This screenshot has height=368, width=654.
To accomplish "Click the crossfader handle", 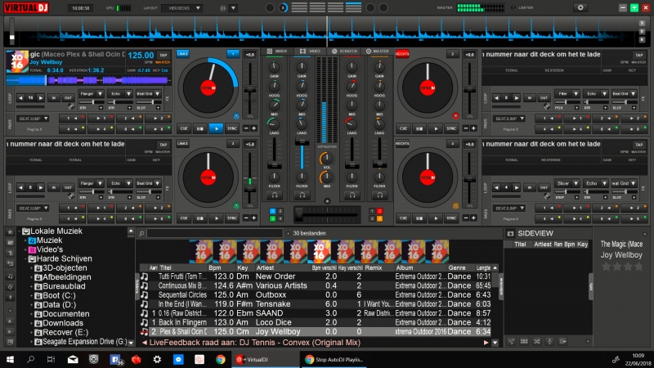I will (298, 214).
